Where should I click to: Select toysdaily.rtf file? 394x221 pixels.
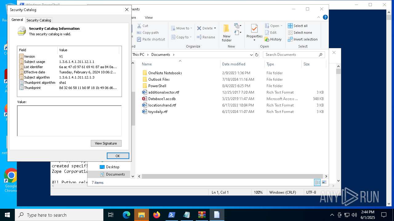click(158, 112)
